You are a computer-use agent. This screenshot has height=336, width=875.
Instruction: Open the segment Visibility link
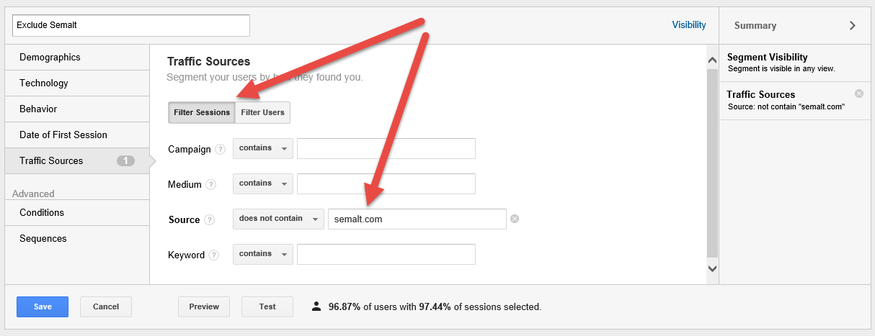[x=689, y=25]
